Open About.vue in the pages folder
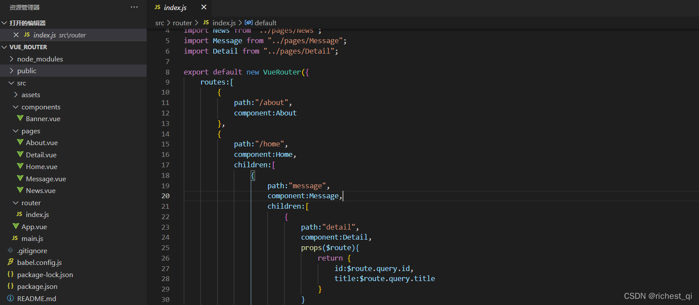The image size is (699, 305). (x=42, y=142)
